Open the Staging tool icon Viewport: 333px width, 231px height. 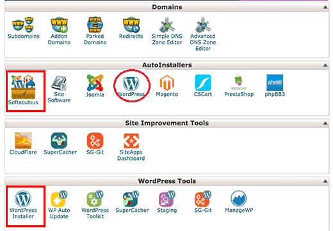167,198
